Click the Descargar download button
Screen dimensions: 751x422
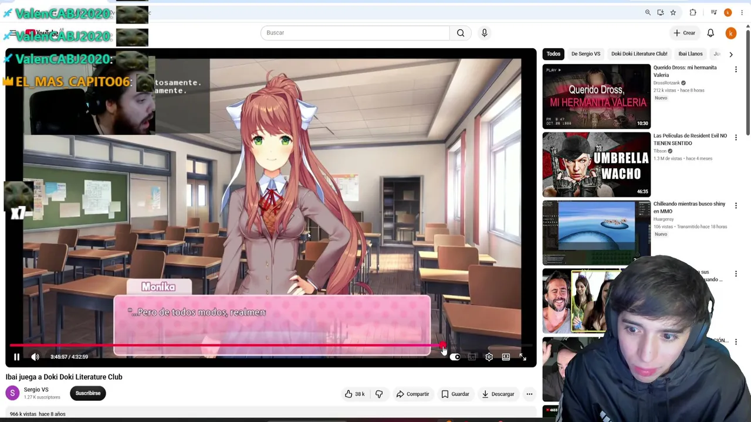(x=498, y=394)
